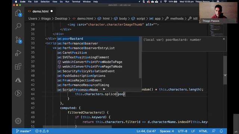Select webkitConvertPointFromNodeToPage suggestion
This screenshot has height=134, width=239.
coord(98,62)
